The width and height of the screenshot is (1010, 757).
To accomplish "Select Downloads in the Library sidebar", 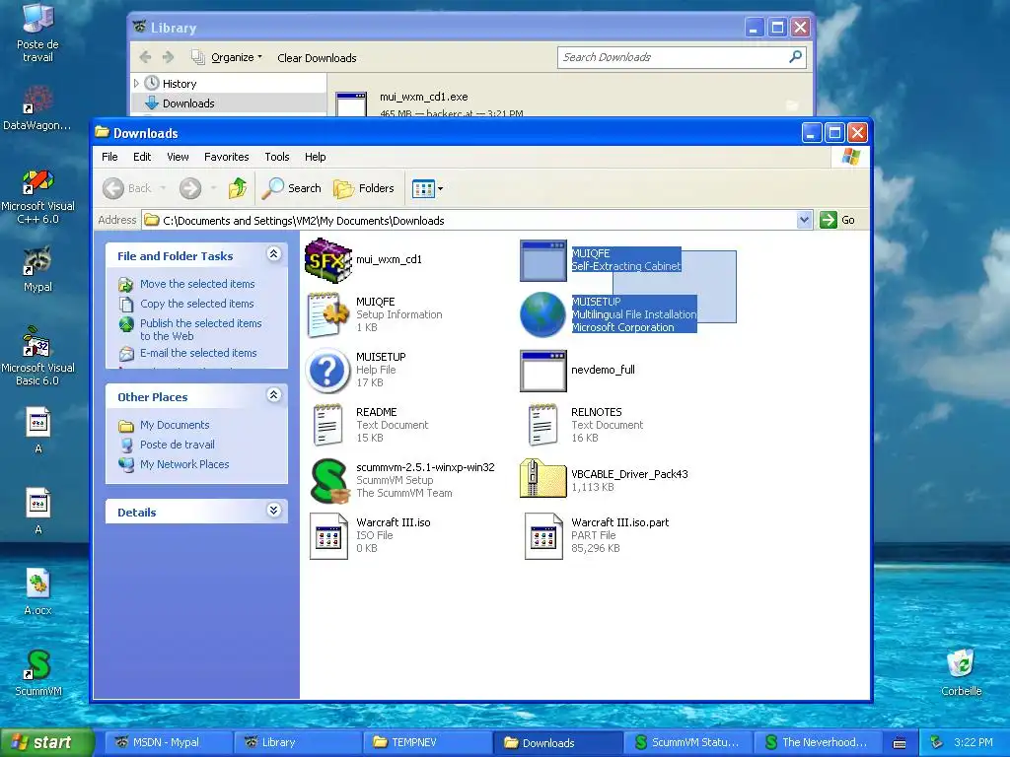I will click(x=188, y=103).
